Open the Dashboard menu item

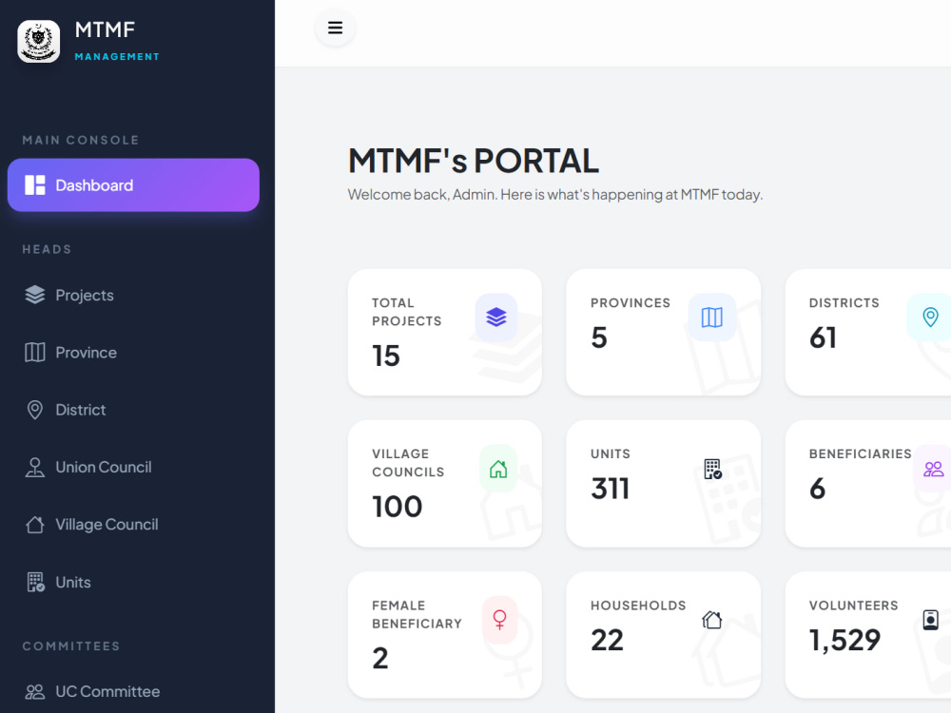point(133,185)
